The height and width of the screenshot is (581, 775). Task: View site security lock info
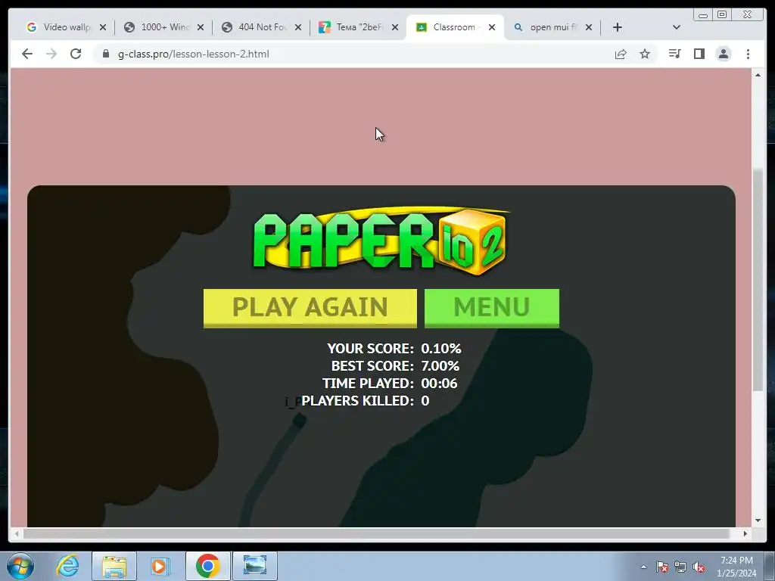tap(106, 54)
